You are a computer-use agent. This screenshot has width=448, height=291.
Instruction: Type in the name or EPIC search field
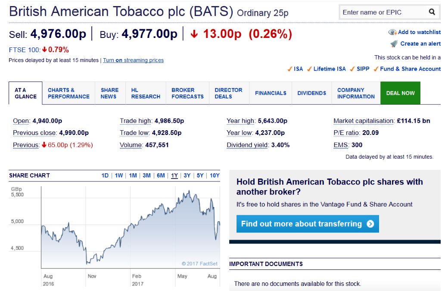coord(381,12)
